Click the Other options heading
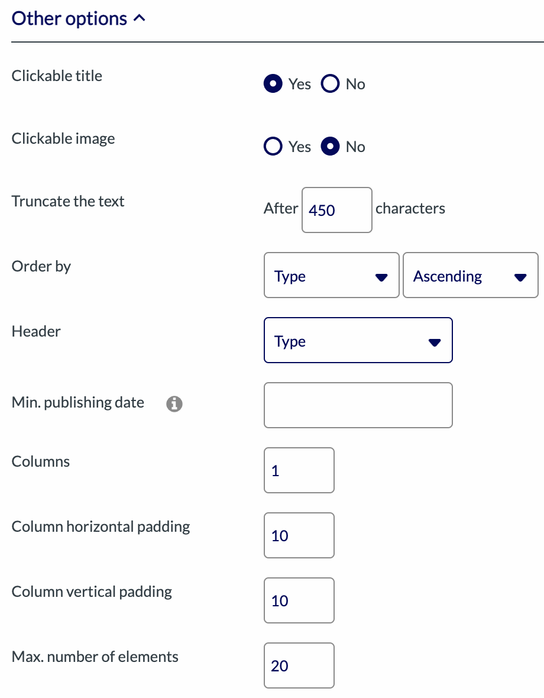544x698 pixels. pyautogui.click(x=69, y=19)
